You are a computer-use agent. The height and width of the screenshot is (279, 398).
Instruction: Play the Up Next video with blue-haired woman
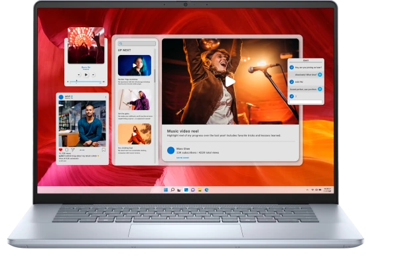pos(135,66)
